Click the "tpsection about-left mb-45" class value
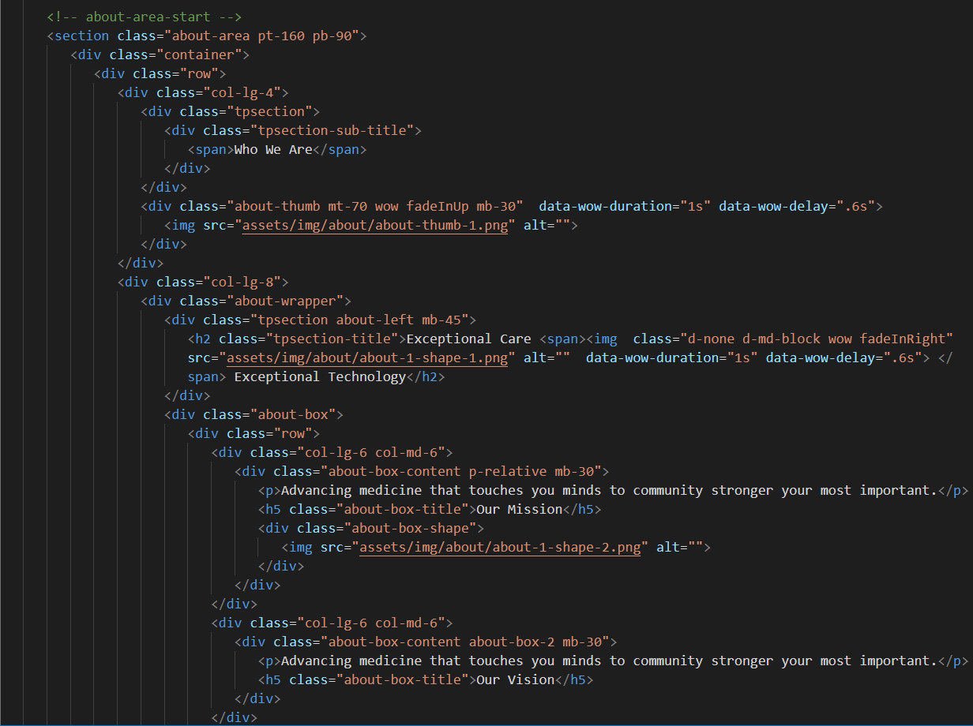 [359, 320]
